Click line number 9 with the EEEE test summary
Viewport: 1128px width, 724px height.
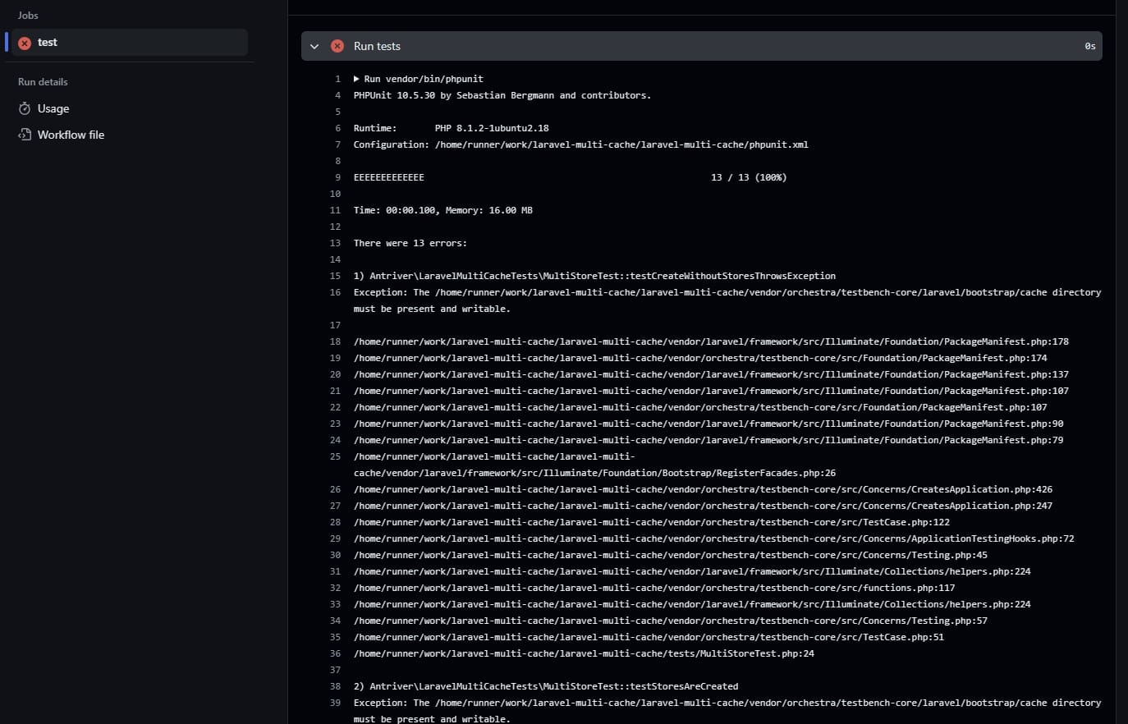(335, 176)
